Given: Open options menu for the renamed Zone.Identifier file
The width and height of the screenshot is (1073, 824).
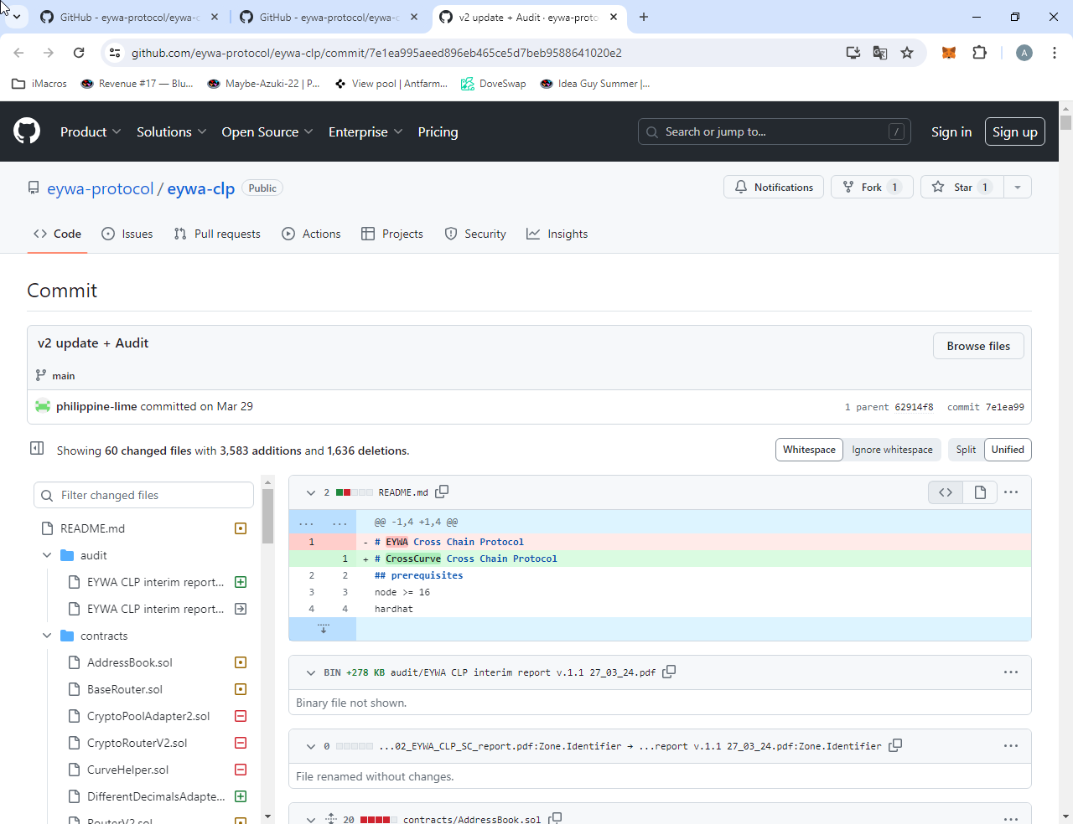Looking at the screenshot, I should point(1011,745).
